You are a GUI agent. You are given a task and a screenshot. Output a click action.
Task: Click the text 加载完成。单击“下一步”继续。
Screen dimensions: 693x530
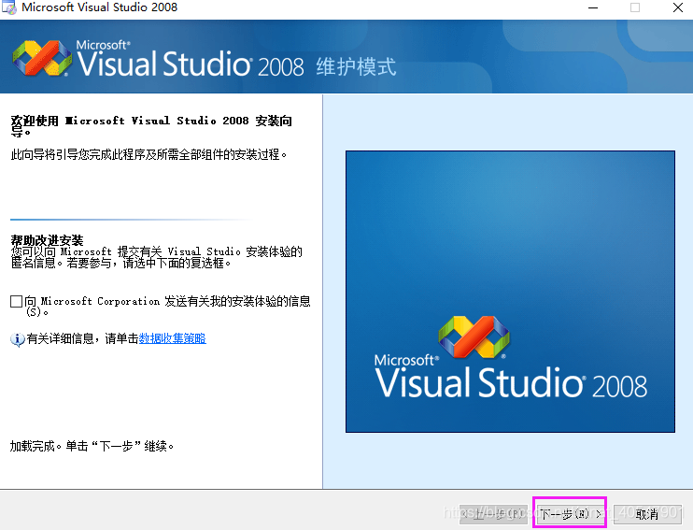92,446
